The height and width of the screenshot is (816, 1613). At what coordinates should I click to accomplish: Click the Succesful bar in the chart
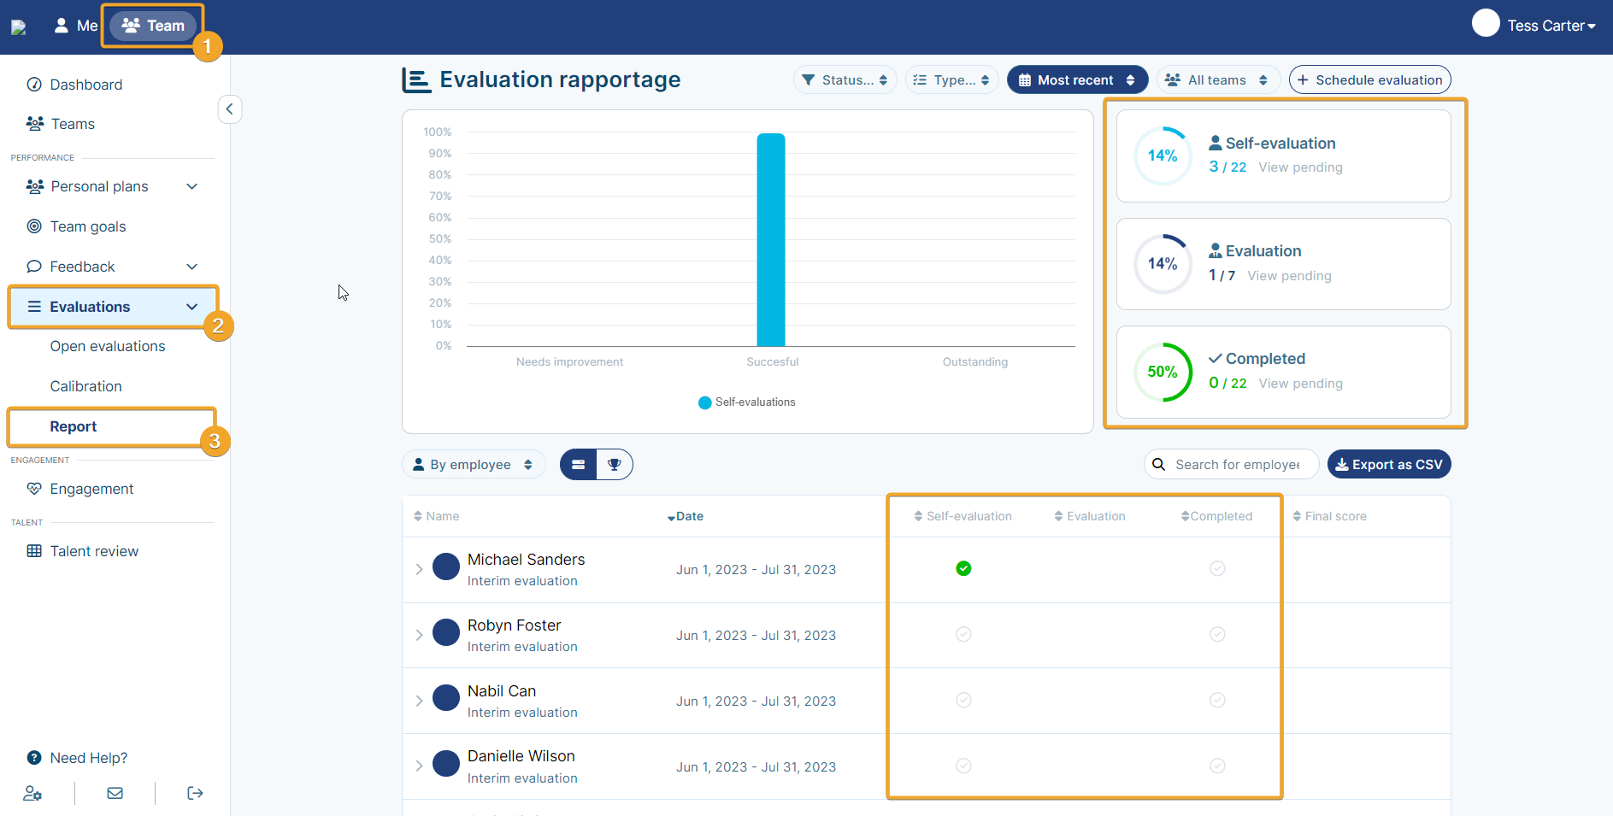771,240
